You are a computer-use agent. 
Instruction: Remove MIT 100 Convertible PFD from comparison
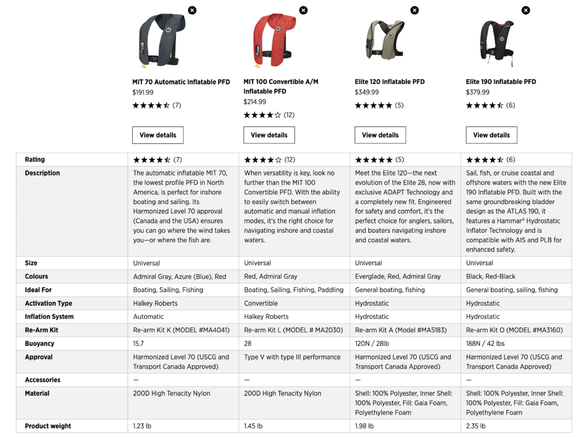(303, 10)
